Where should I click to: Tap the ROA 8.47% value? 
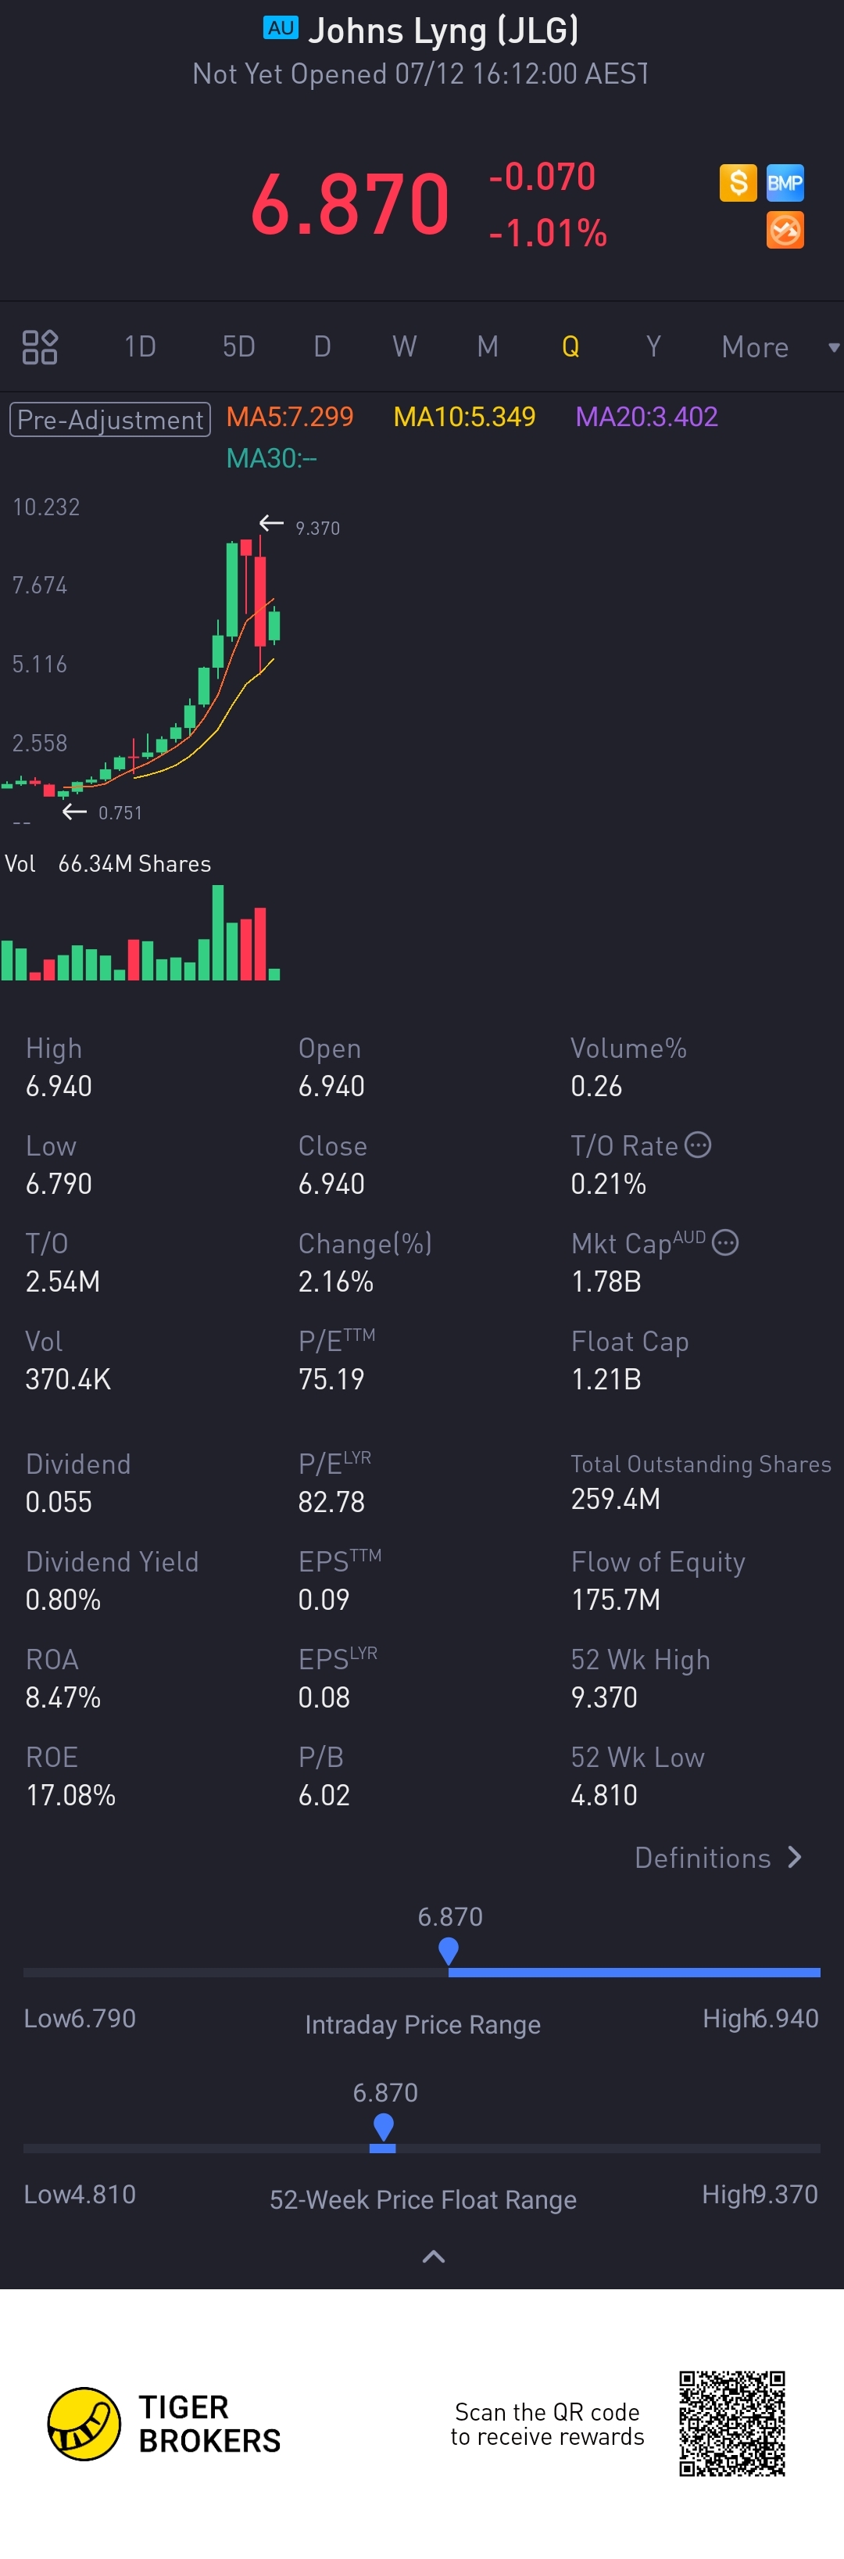coord(63,1697)
